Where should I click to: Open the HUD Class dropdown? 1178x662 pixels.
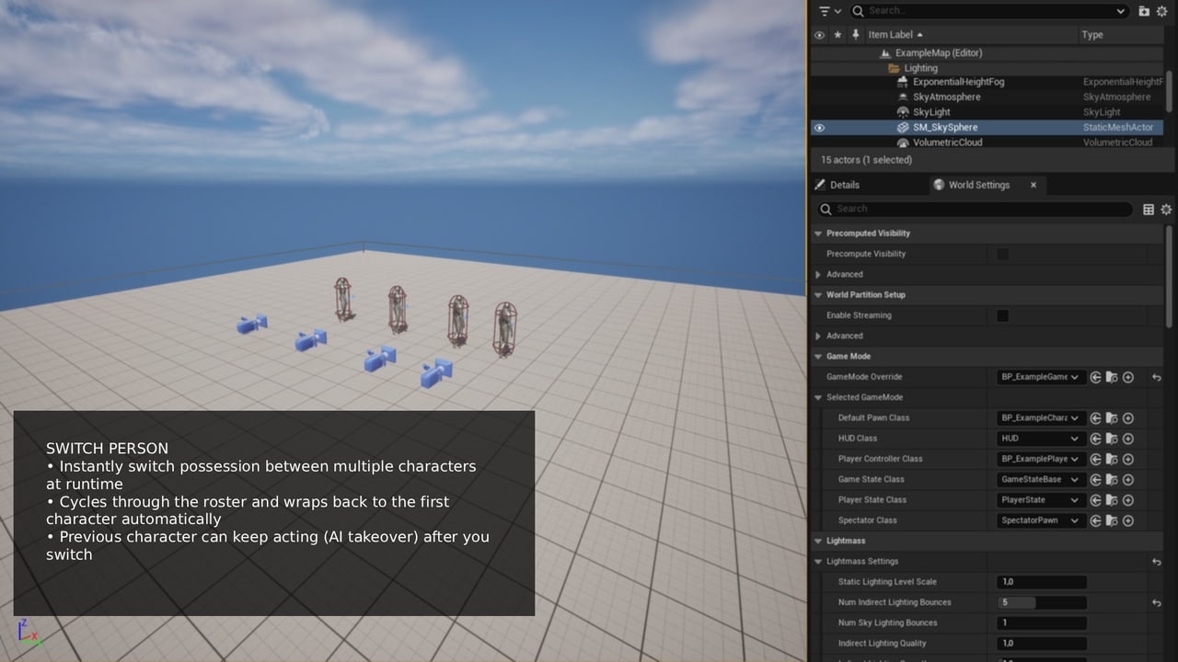[x=1042, y=439]
